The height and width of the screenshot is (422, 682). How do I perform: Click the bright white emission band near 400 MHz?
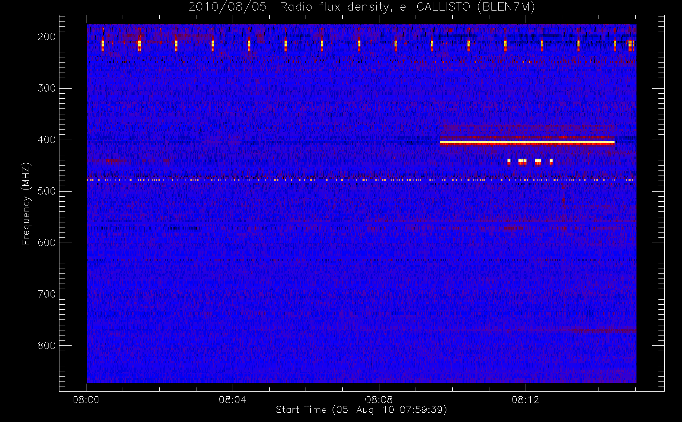tap(527, 143)
